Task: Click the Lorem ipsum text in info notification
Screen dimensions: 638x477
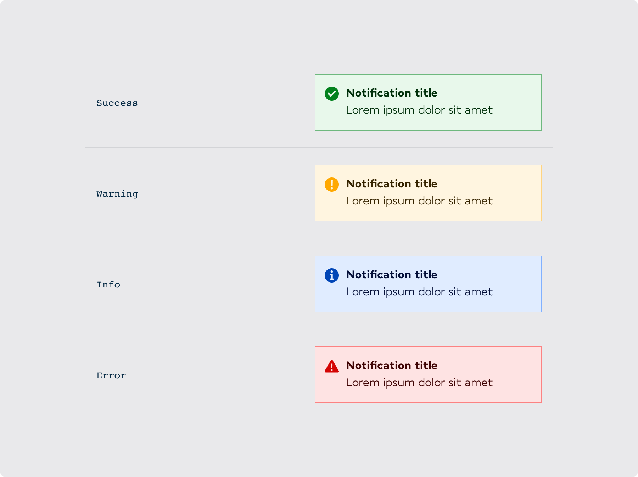Action: tap(419, 292)
